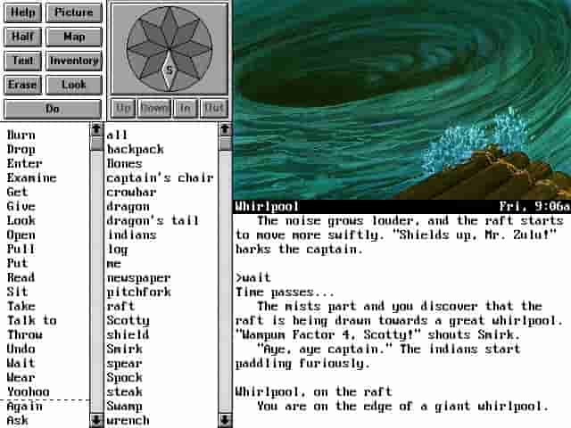Click the west point of the compass
The image size is (571, 428).
click(147, 49)
